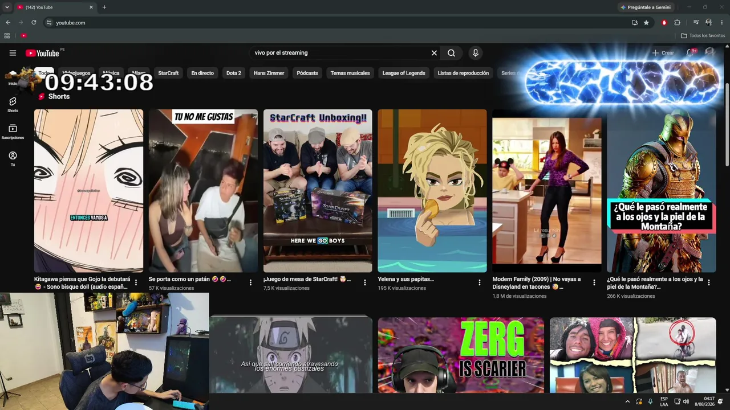Show hidden system tray icons
Image resolution: width=730 pixels, height=410 pixels.
click(627, 401)
